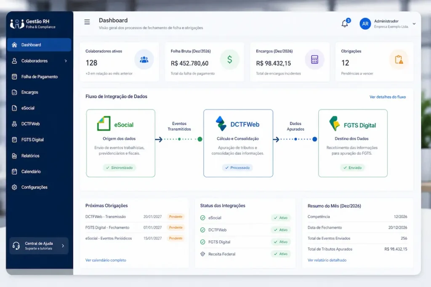Screen dimensions: 431x287
Task: Click the Enviado status badge
Action: [x=352, y=168]
